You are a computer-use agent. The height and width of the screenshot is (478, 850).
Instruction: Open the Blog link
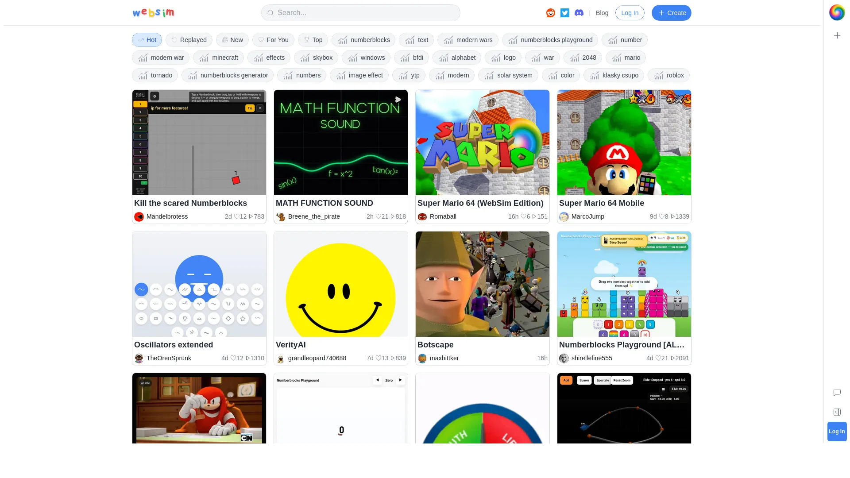[602, 13]
